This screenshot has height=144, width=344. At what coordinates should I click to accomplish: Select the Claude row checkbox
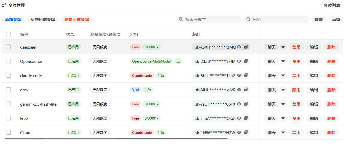pos(8,132)
